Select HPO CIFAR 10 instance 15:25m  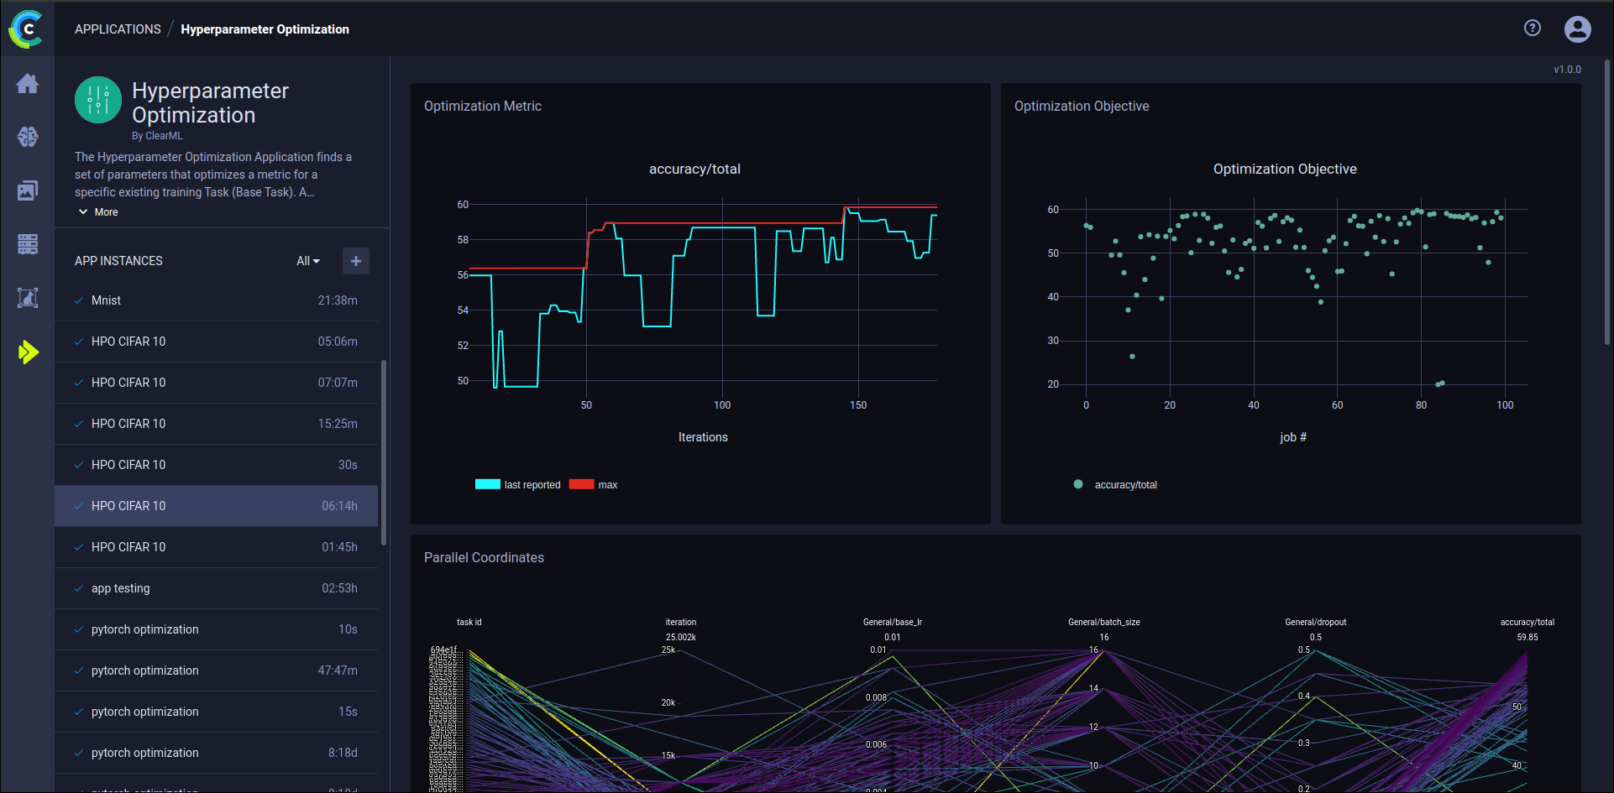point(216,424)
